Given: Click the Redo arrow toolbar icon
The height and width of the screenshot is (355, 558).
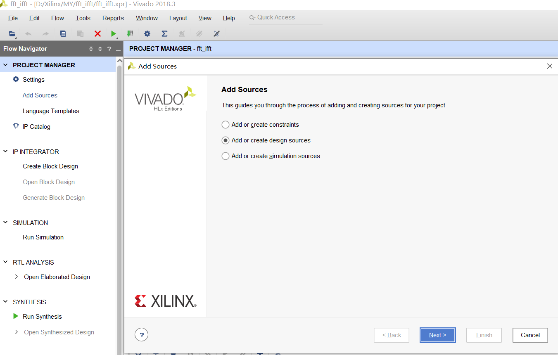Looking at the screenshot, I should click(x=45, y=34).
